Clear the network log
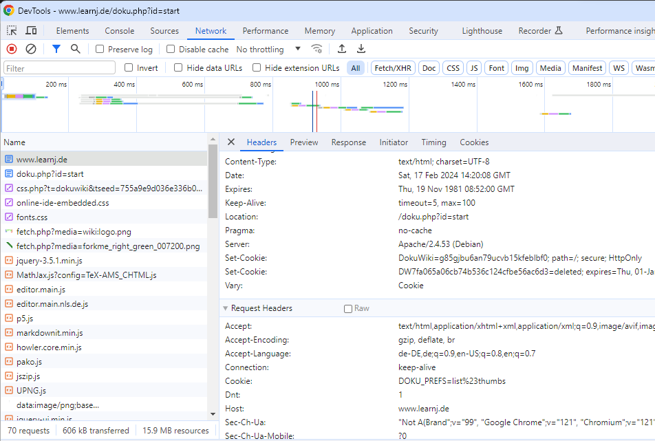The image size is (655, 441). pos(31,49)
